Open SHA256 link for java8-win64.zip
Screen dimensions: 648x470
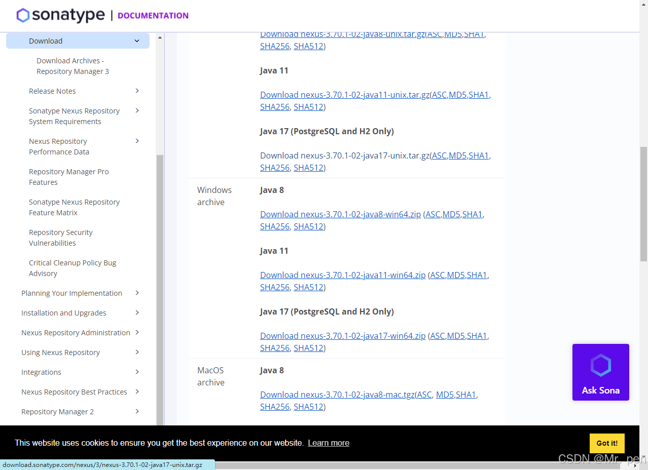pos(275,226)
